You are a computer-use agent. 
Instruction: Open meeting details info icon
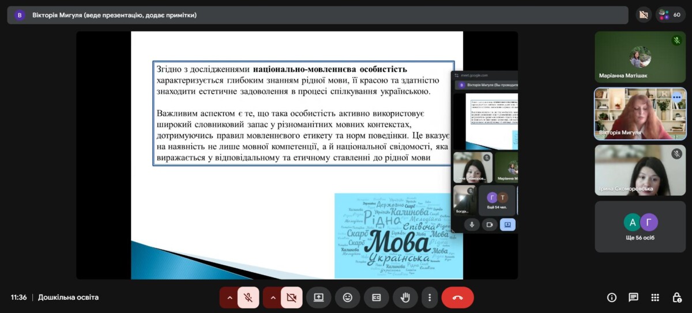[612, 297]
